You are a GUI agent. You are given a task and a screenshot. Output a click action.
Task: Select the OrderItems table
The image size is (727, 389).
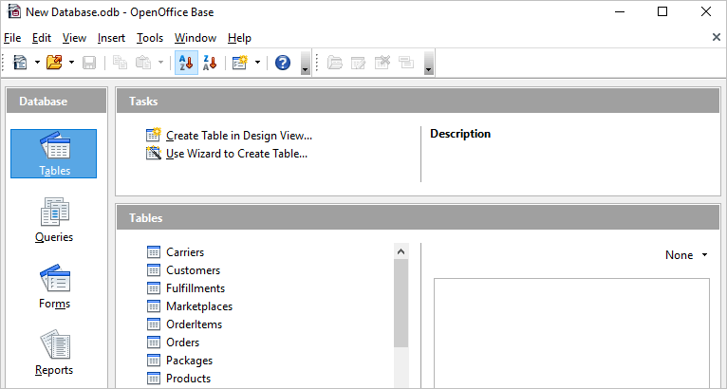[194, 324]
